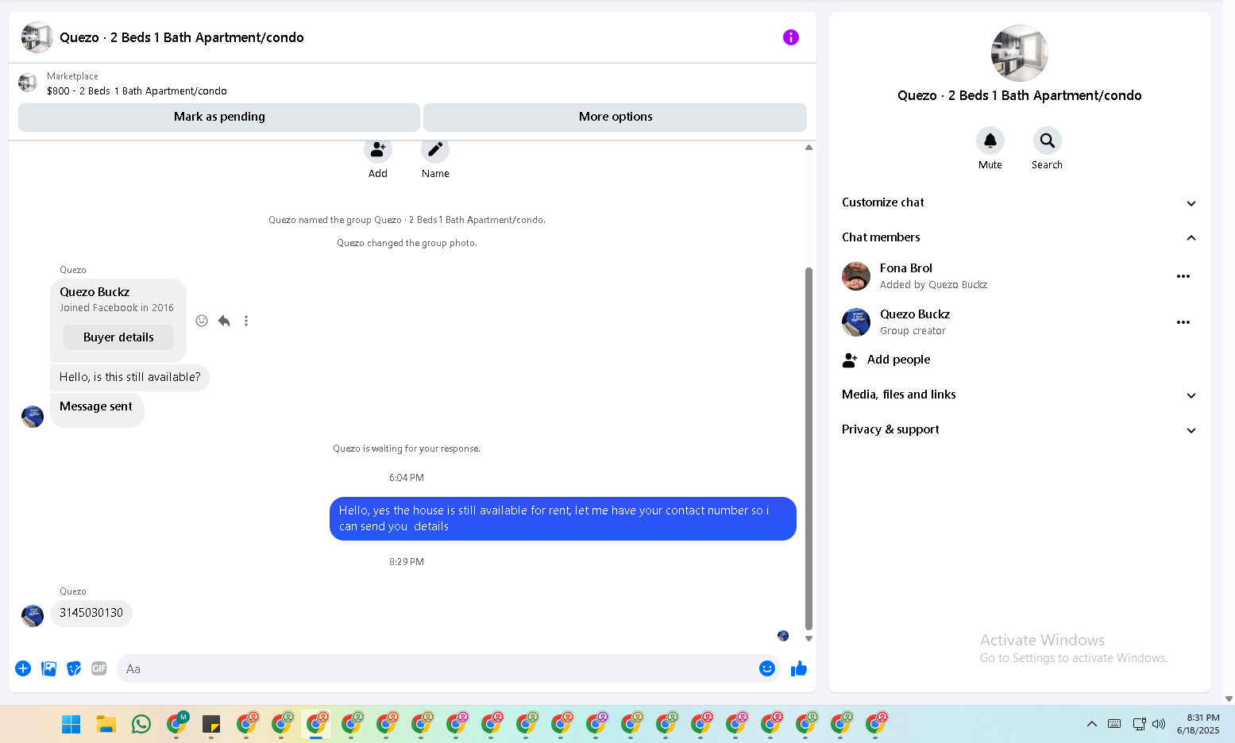The image size is (1235, 743).
Task: Show hidden system tray icons
Action: point(1092,724)
